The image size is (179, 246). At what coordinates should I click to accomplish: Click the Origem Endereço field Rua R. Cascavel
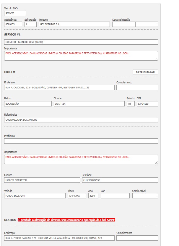tap(59, 88)
